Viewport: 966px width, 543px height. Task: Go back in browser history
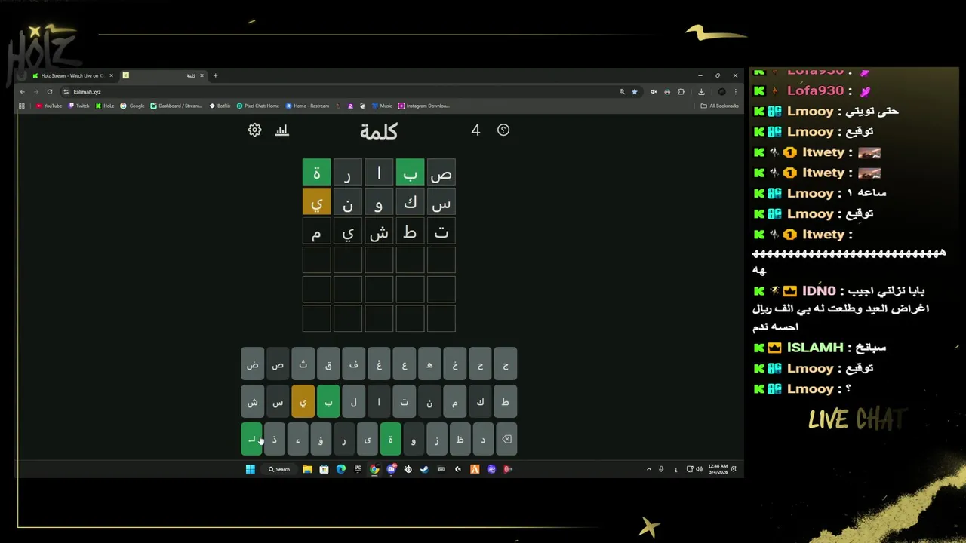pos(23,91)
